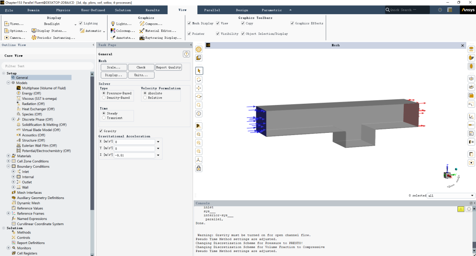The height and width of the screenshot is (256, 476).
Task: Click the Scale... mesh button
Action: (x=114, y=68)
